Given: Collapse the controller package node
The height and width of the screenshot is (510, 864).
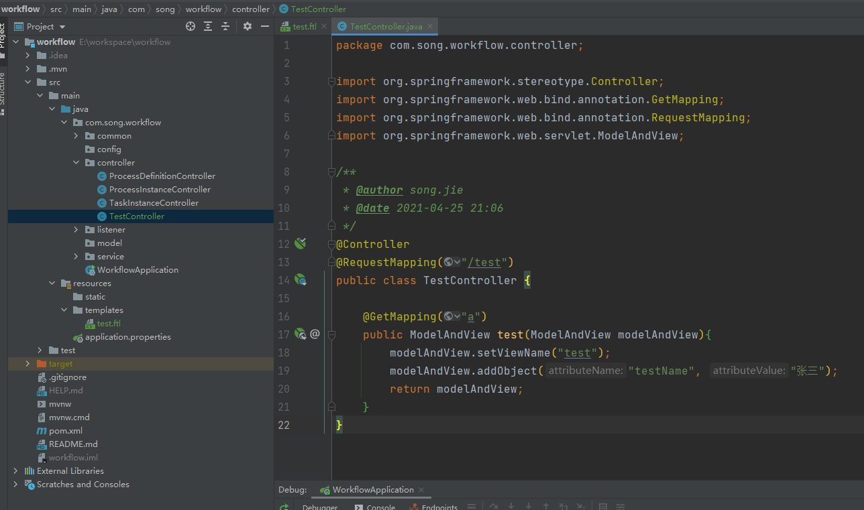Looking at the screenshot, I should (x=76, y=163).
